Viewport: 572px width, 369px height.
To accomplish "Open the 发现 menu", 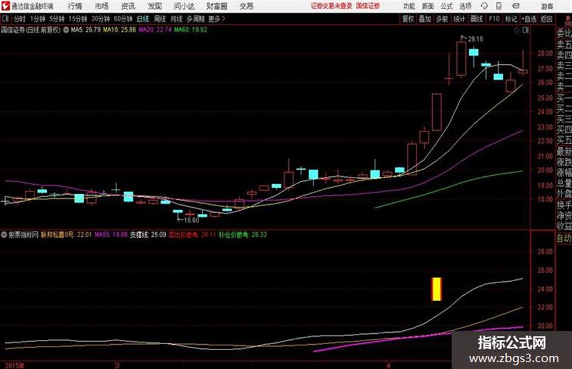I will pyautogui.click(x=155, y=6).
